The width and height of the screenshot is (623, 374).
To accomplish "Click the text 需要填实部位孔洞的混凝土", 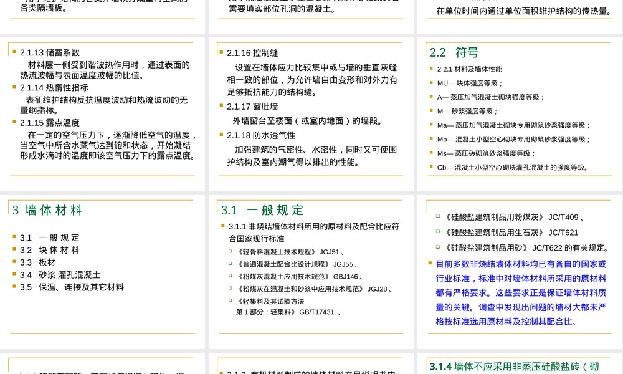I will [282, 9].
